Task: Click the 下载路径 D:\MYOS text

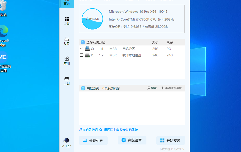Action: click(171, 149)
